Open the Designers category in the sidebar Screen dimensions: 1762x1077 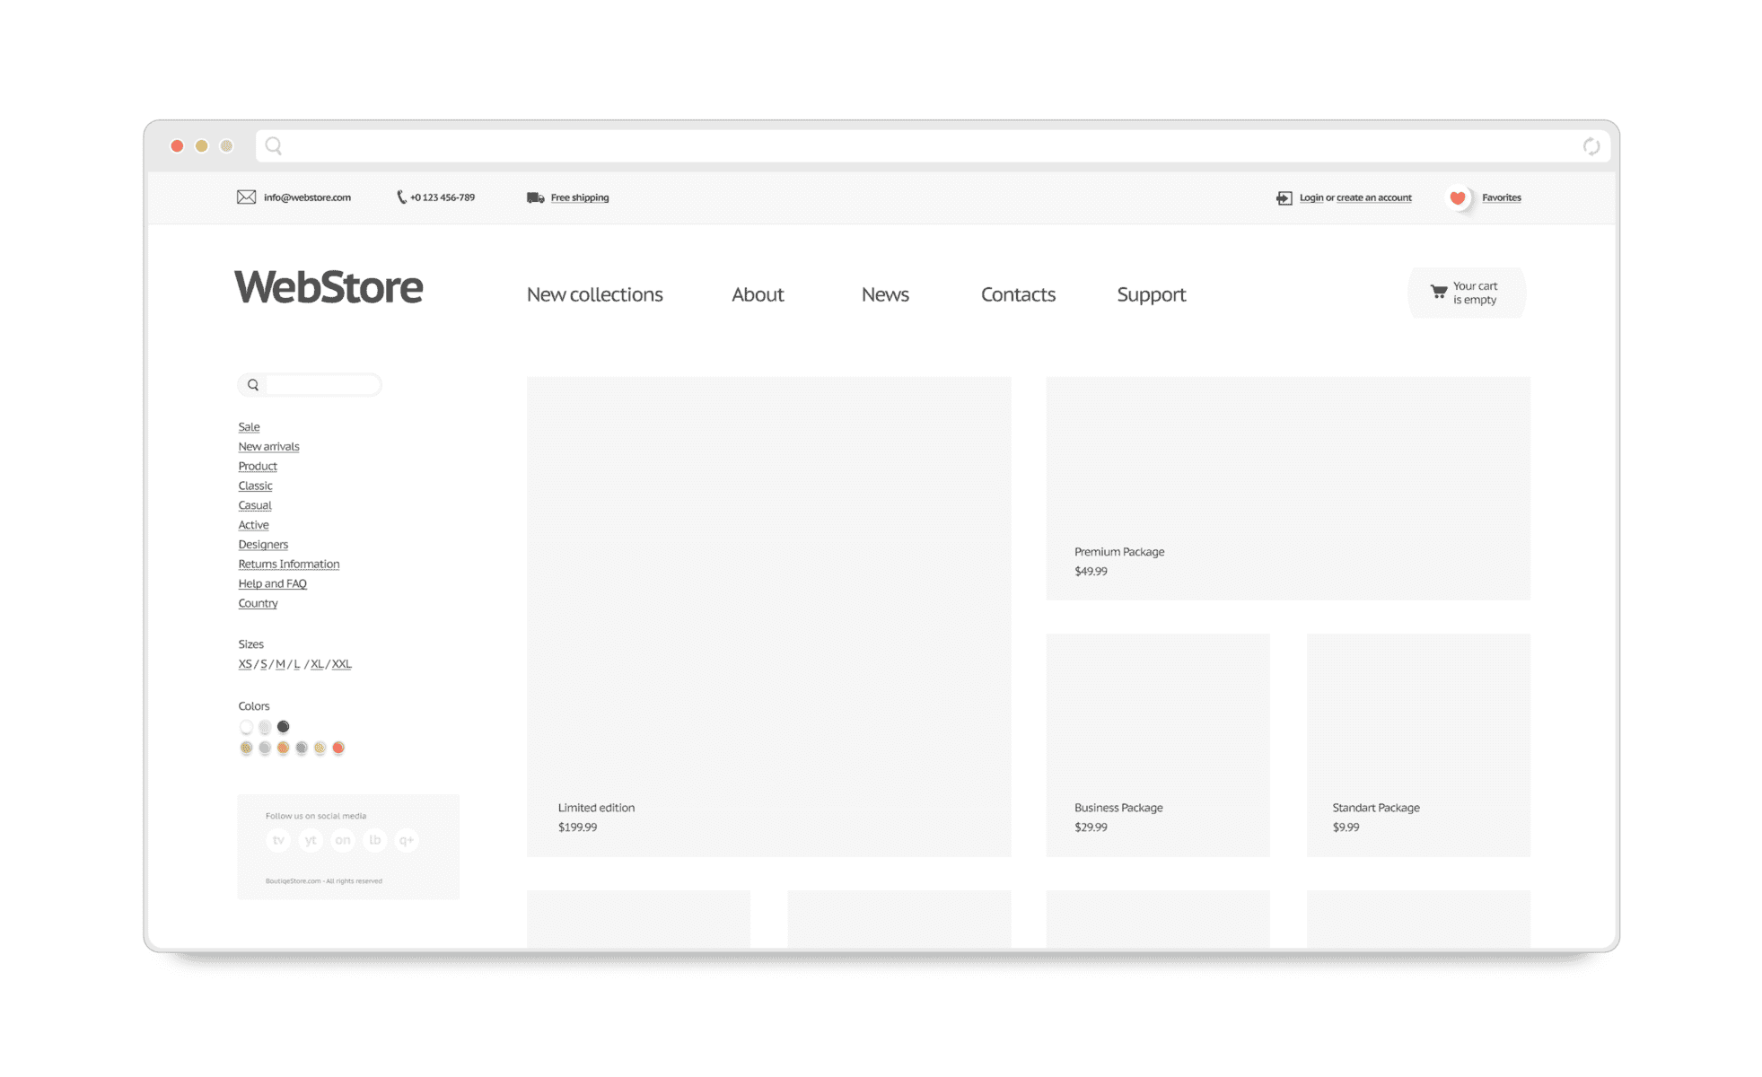point(263,544)
